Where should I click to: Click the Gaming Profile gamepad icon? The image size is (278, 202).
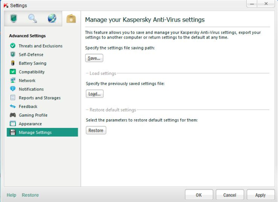pyautogui.click(x=13, y=115)
